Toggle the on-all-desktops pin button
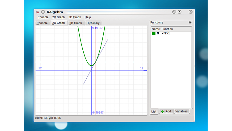232x131 pixels. click(43, 12)
